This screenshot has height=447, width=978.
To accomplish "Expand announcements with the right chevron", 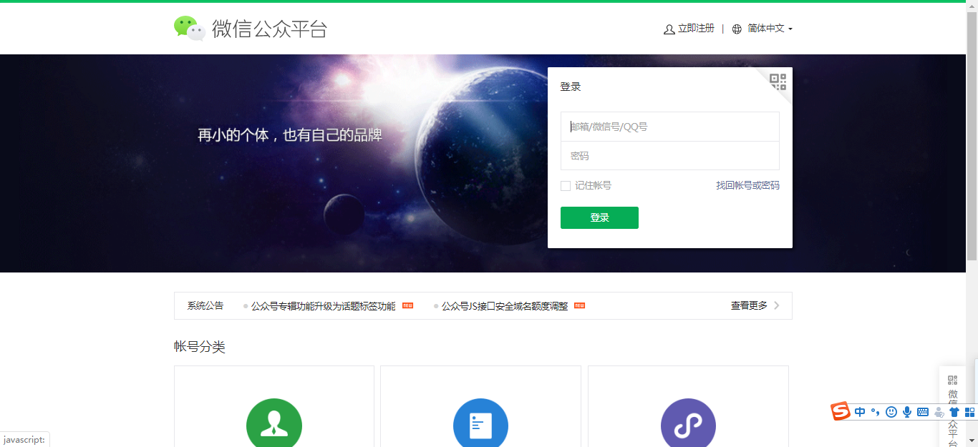I will tap(777, 305).
